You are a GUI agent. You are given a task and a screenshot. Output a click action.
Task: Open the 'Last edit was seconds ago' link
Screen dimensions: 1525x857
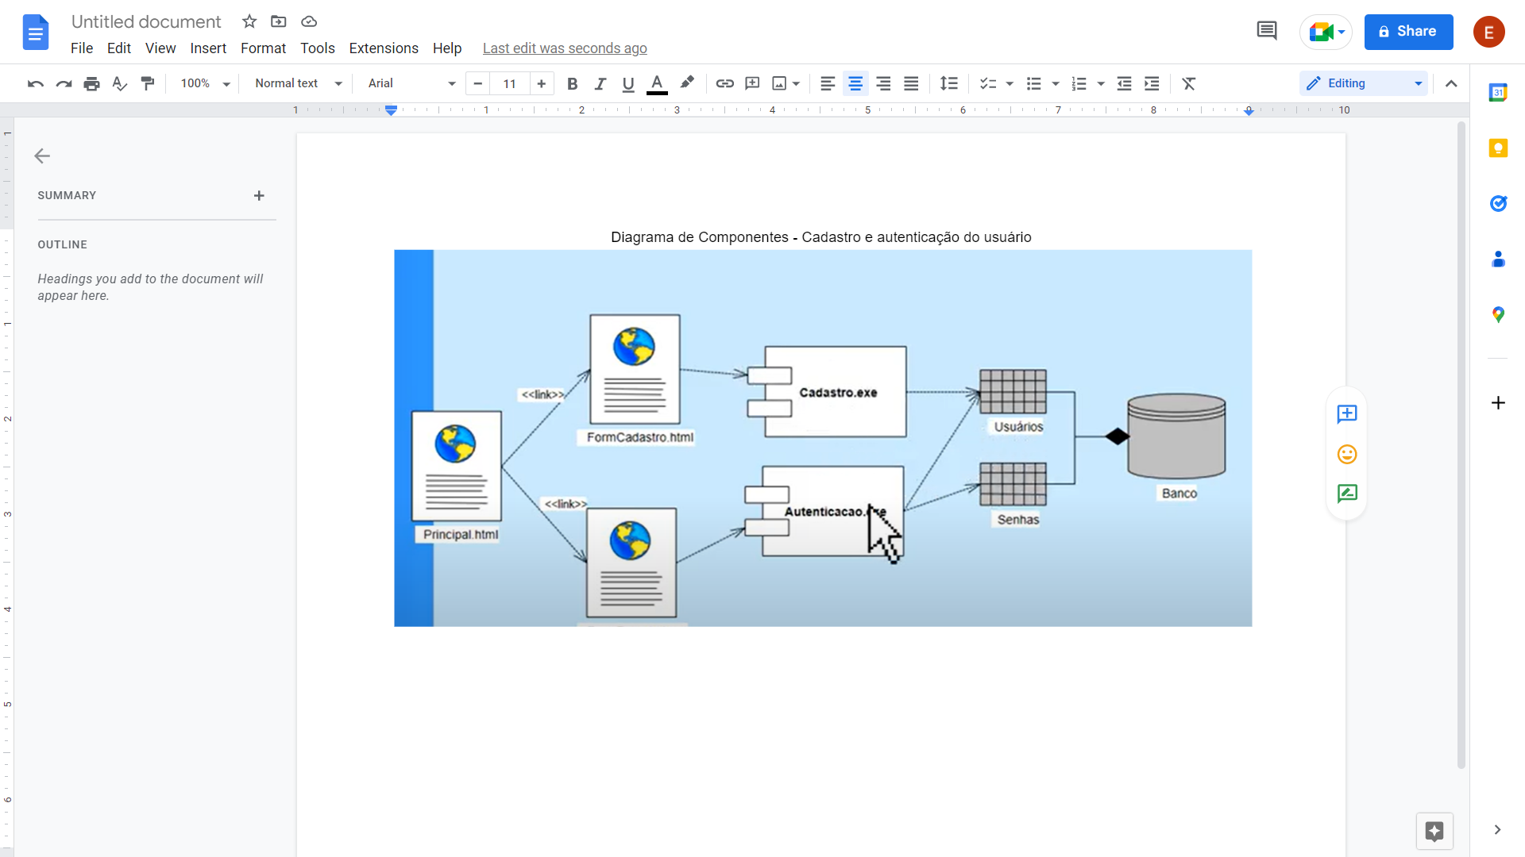coord(565,48)
